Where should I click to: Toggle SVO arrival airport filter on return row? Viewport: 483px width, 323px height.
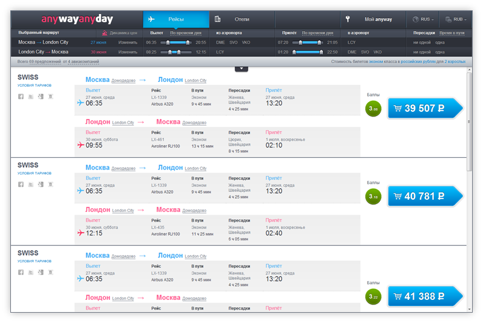[x=365, y=52]
